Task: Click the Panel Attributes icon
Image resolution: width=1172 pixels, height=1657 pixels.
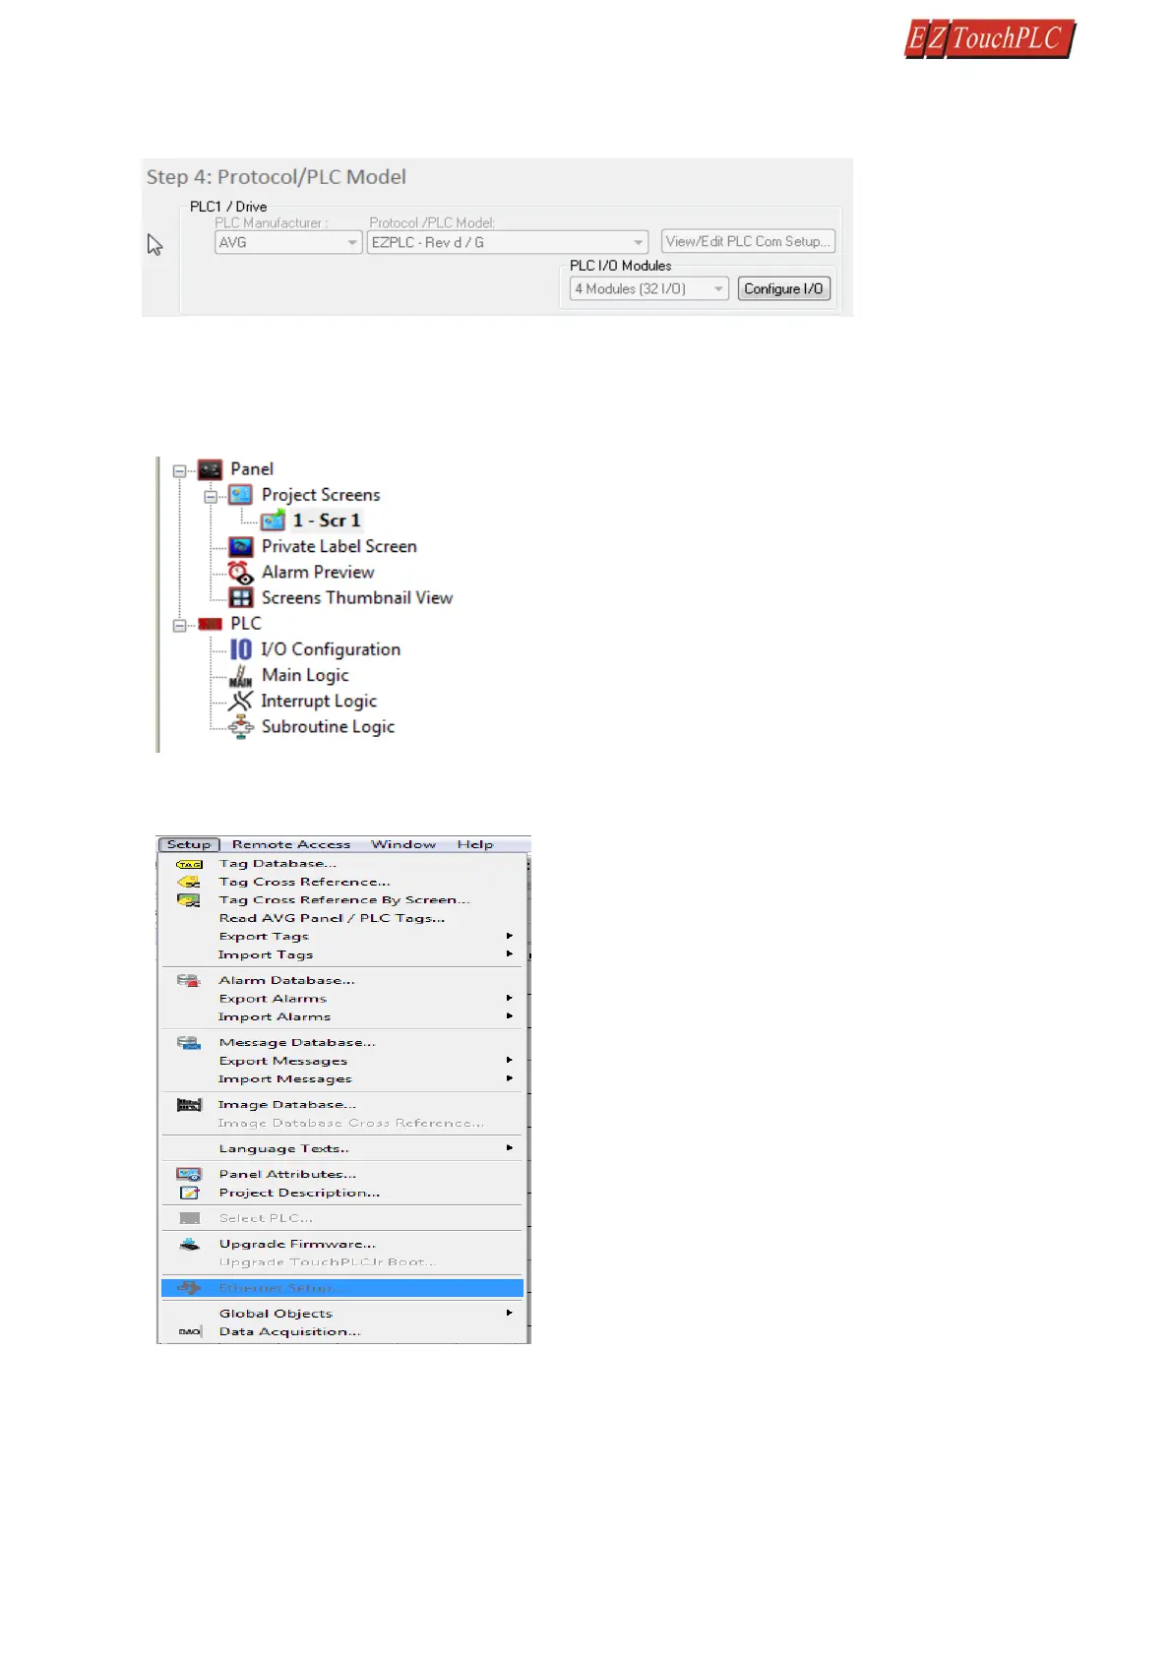Action: pyautogui.click(x=189, y=1174)
